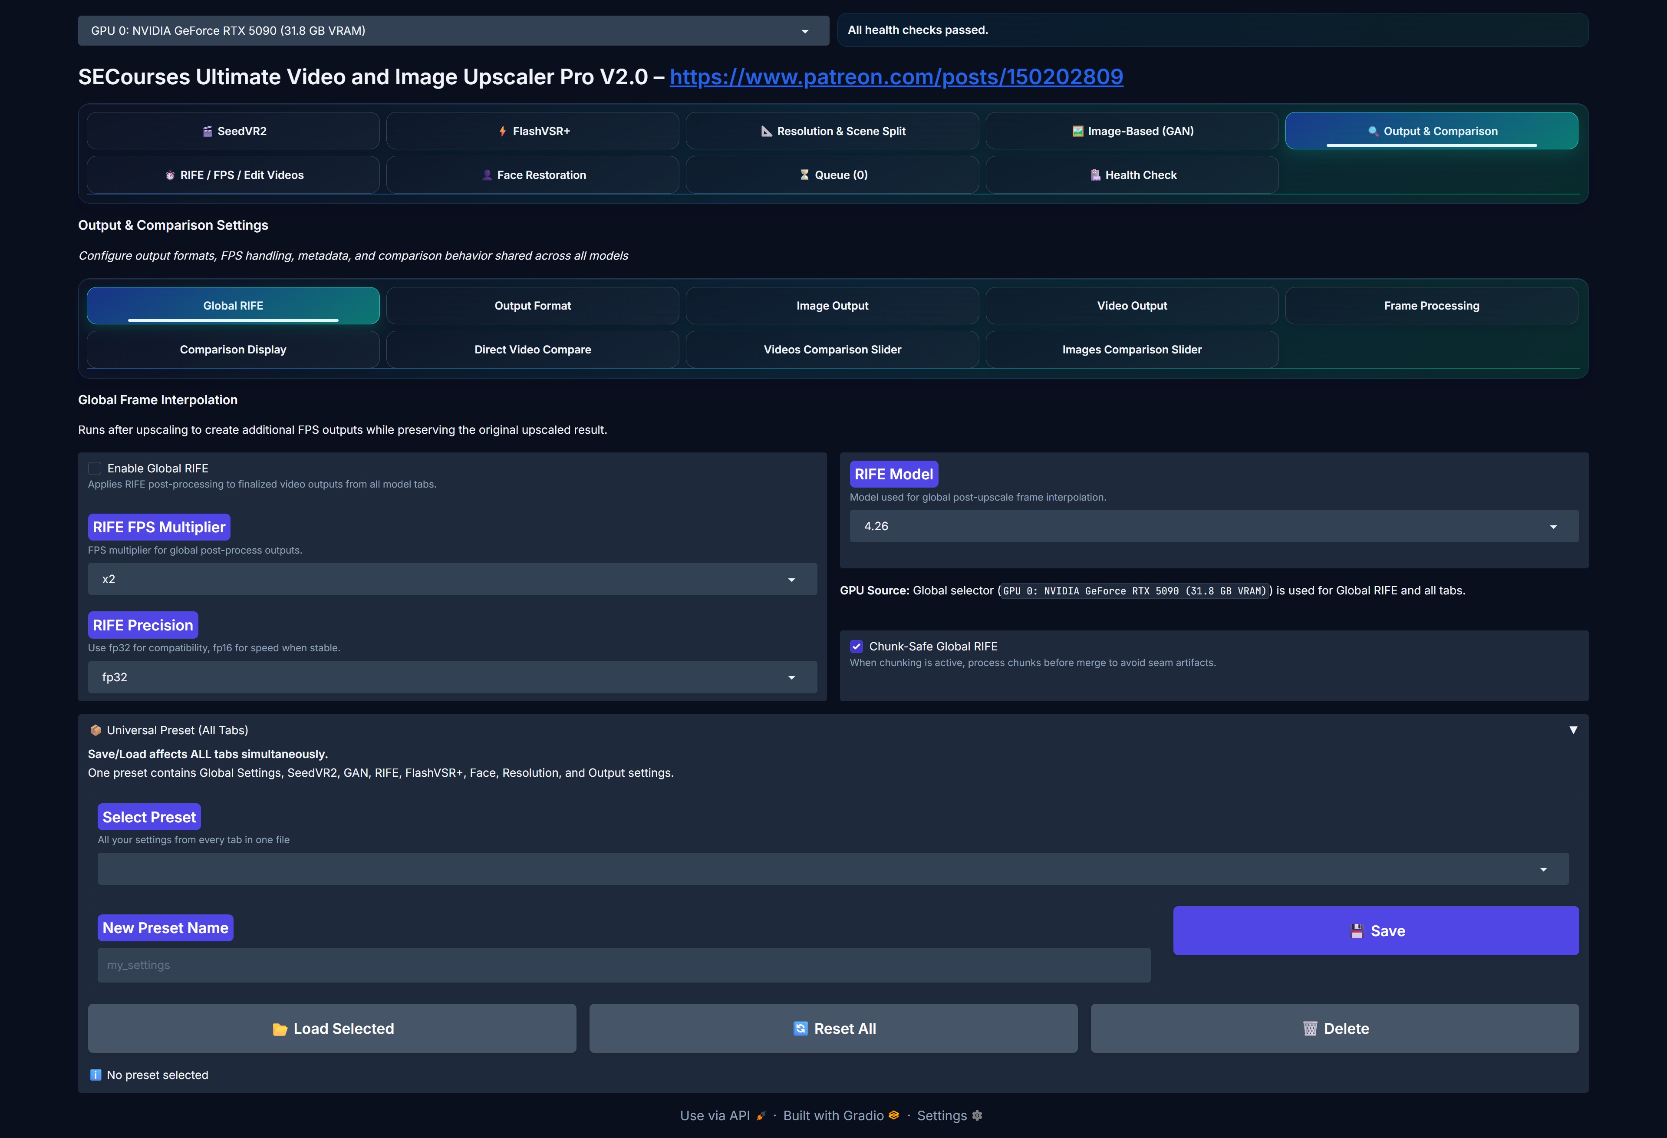The image size is (1667, 1138).
Task: Click the Face Restoration person icon
Action: click(487, 175)
